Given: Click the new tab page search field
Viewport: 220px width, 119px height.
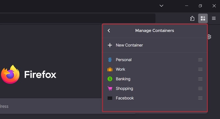Looking at the screenshot, I should tap(51, 106).
